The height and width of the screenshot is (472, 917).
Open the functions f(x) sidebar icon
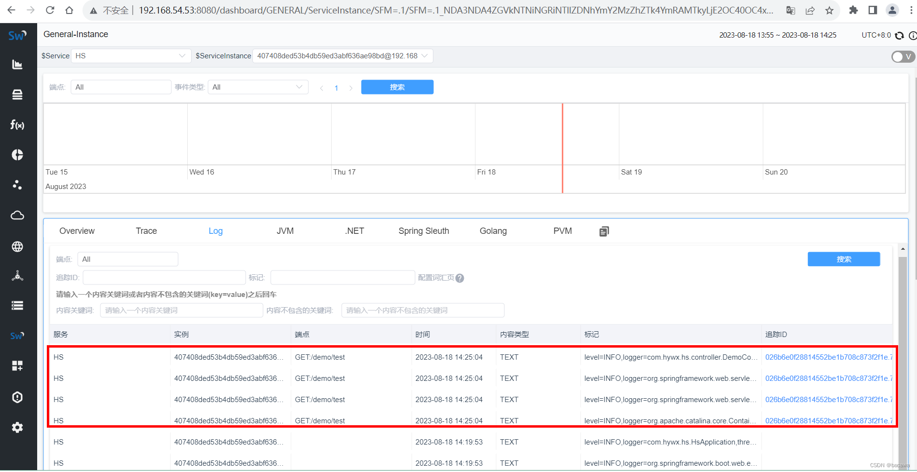click(17, 125)
